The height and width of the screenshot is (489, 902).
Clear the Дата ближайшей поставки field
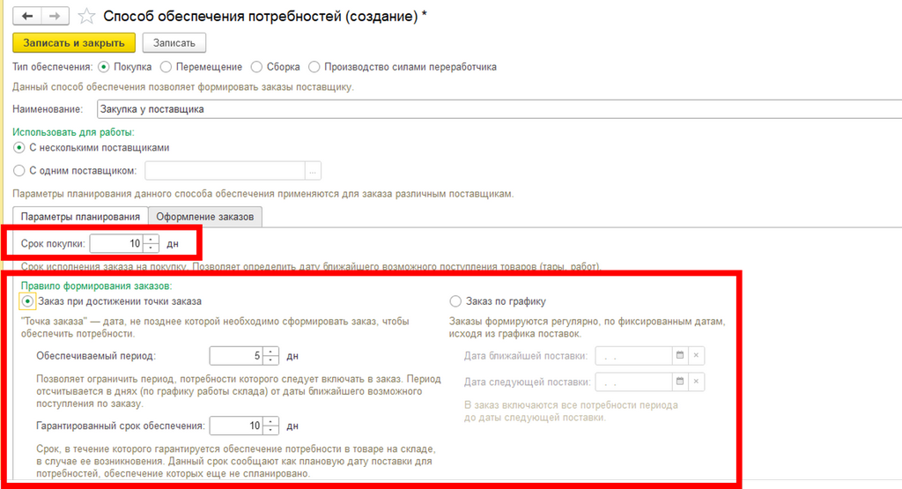tap(696, 356)
